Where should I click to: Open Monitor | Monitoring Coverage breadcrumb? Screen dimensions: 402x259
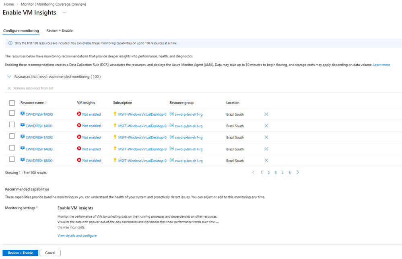pyautogui.click(x=54, y=4)
